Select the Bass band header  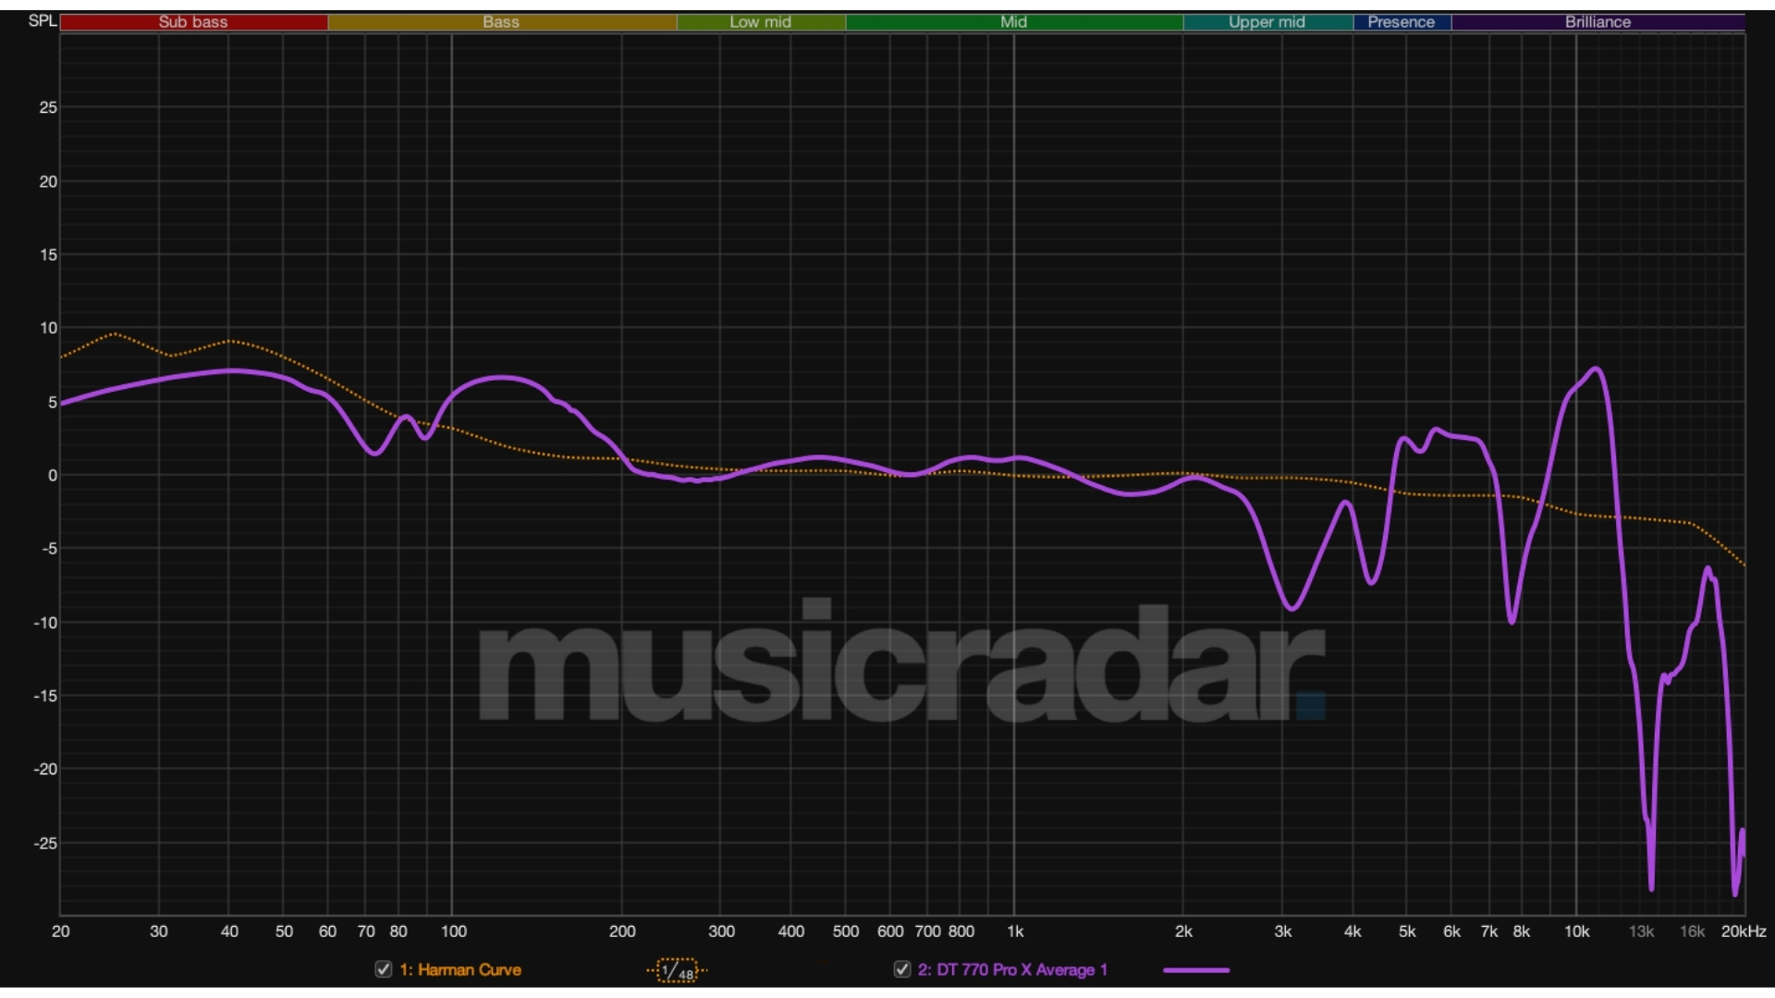[501, 21]
